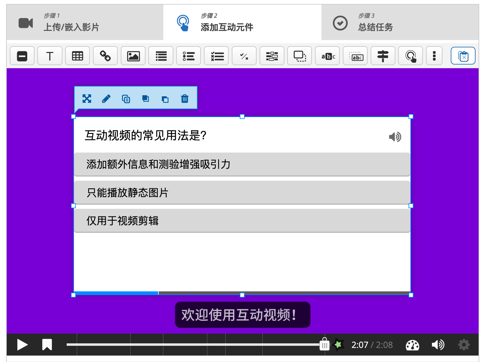Add a Table interaction

point(77,56)
